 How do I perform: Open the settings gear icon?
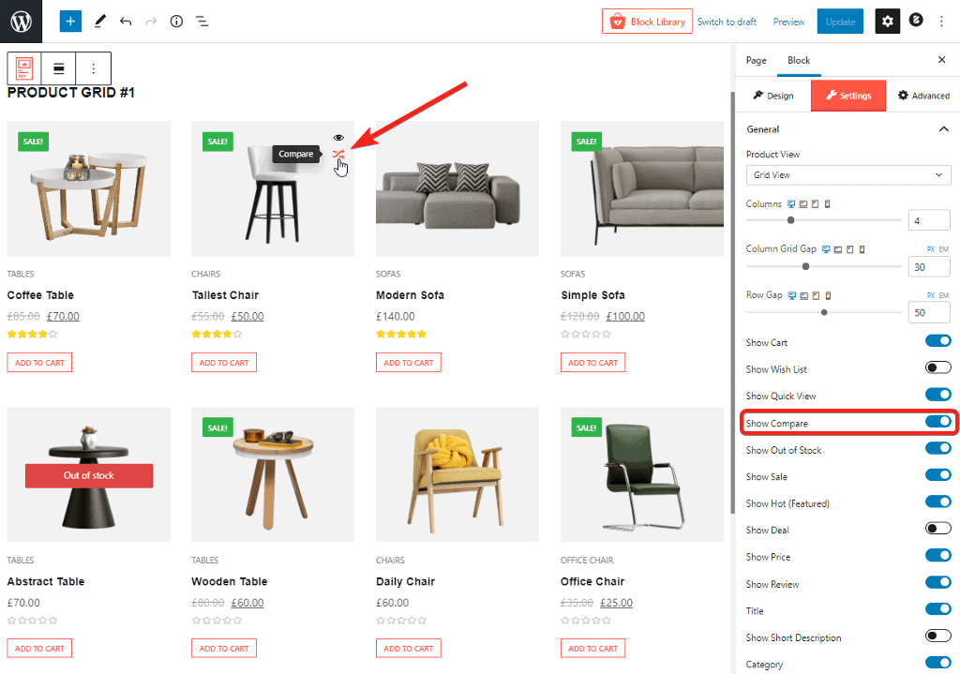click(x=888, y=21)
